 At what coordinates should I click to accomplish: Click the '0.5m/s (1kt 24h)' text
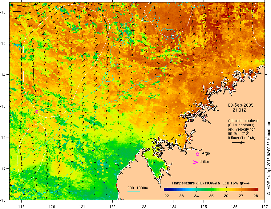242,138
